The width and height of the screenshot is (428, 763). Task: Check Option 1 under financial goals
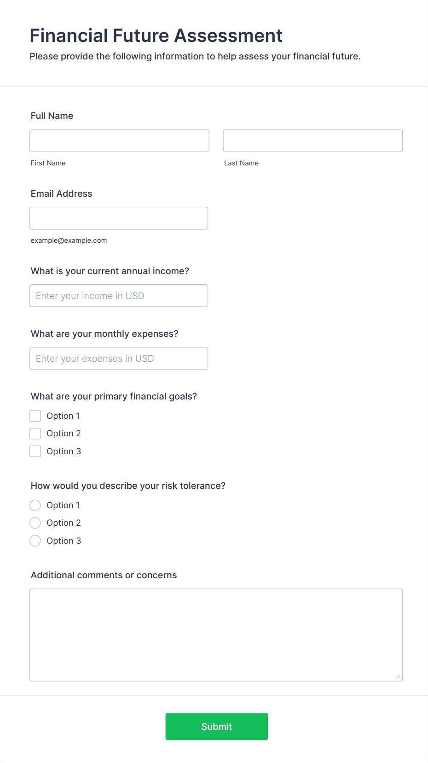[x=35, y=416]
